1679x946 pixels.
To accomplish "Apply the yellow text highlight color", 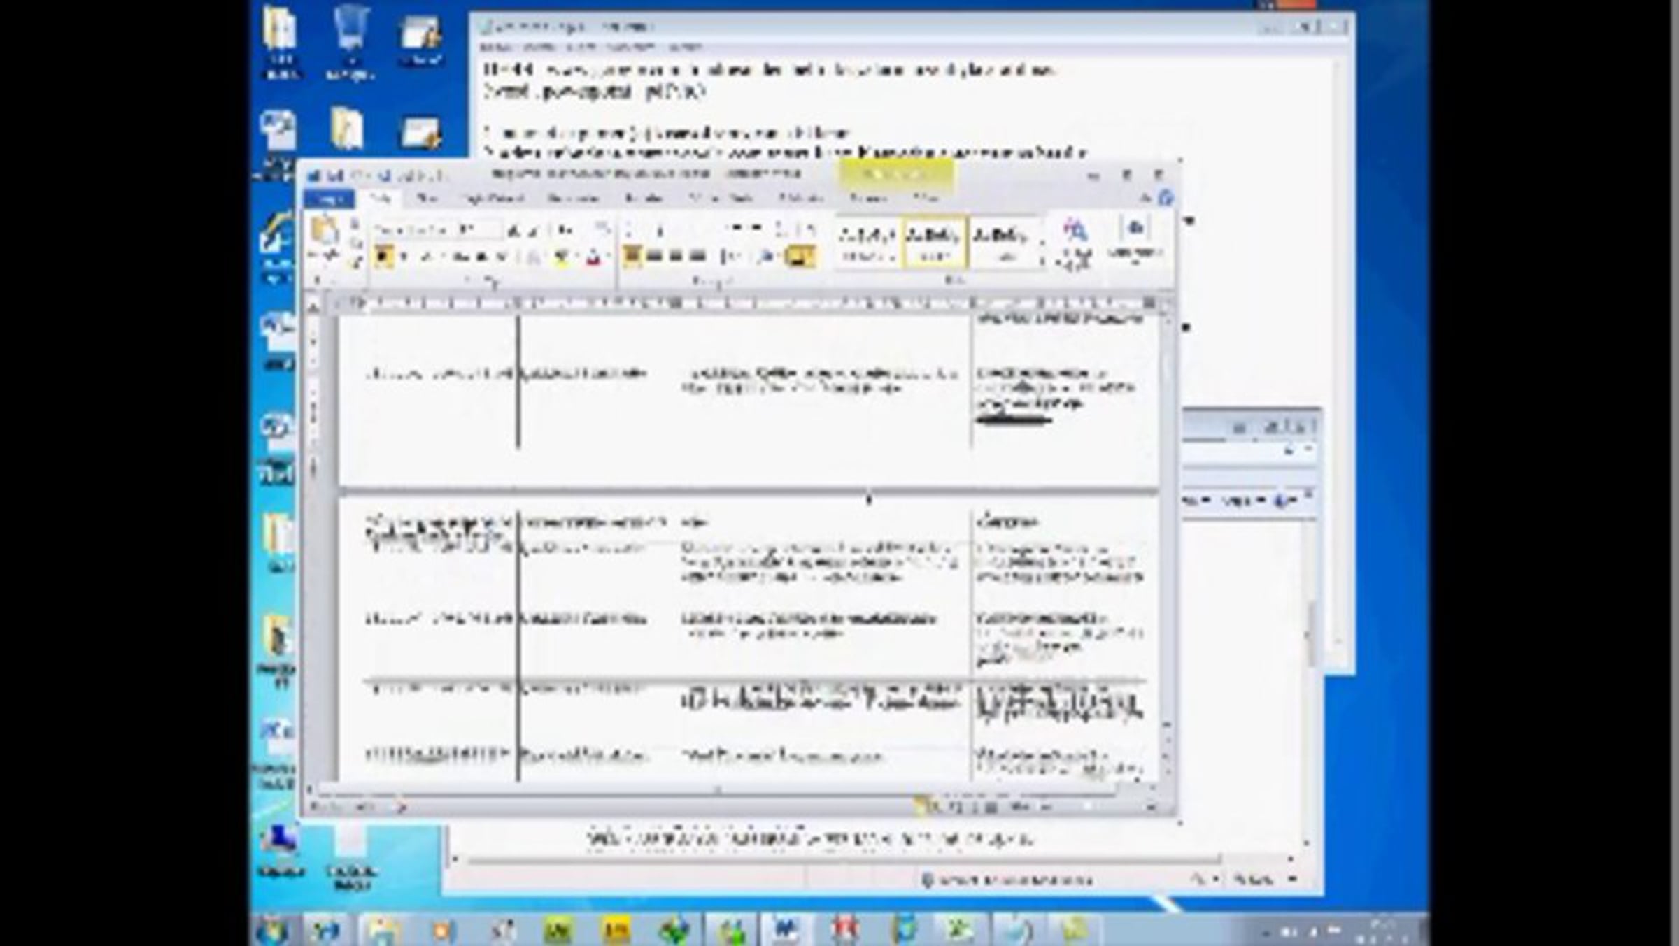I will coord(561,257).
